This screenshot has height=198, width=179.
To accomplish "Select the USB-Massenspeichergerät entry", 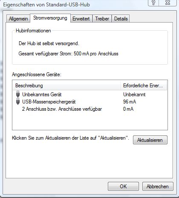I will click(x=90, y=102).
